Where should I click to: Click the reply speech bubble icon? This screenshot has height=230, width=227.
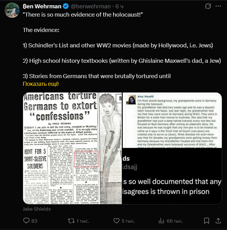[x=26, y=220]
